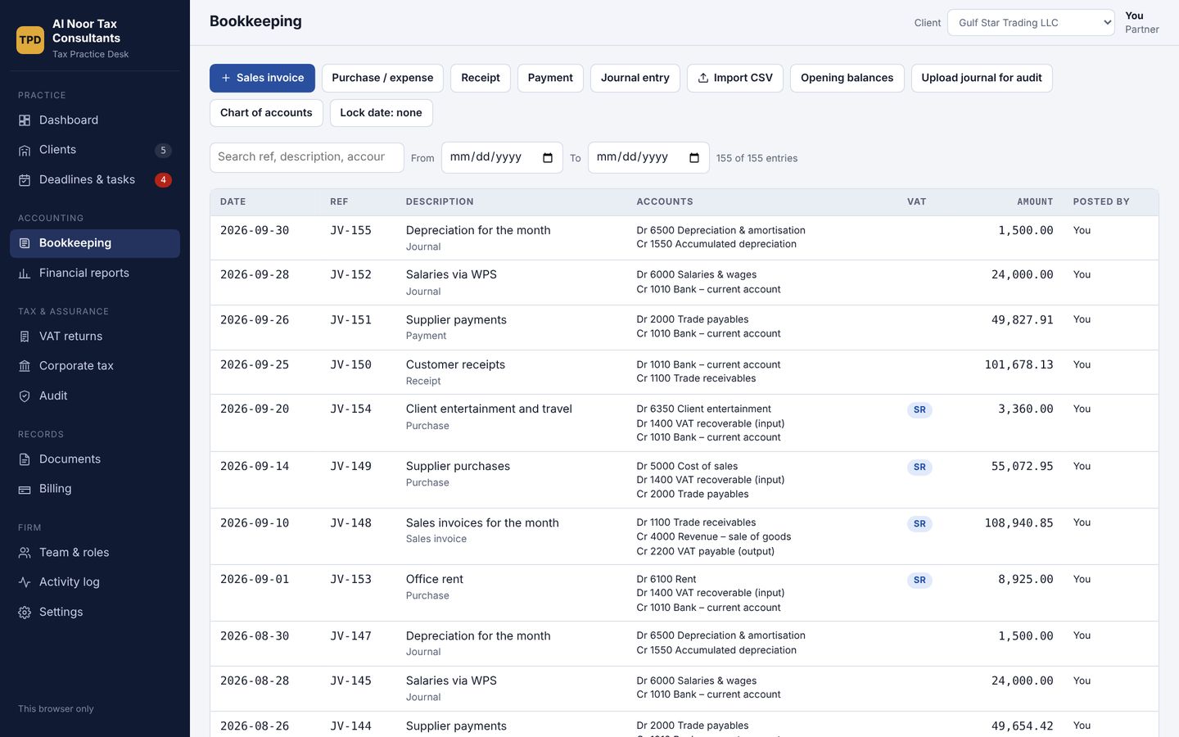1179x737 pixels.
Task: Click the Receipt button
Action: coord(481,78)
